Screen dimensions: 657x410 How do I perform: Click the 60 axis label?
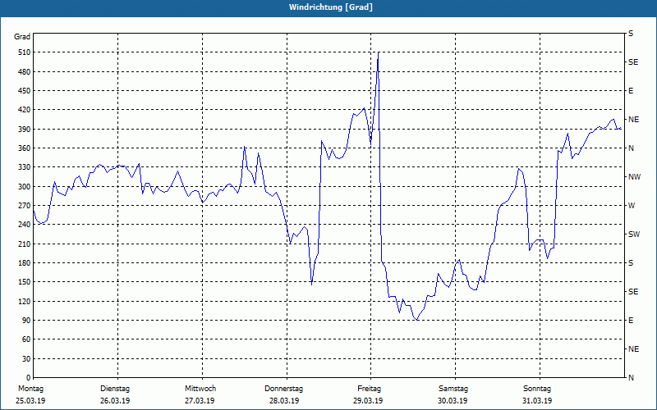[25, 339]
